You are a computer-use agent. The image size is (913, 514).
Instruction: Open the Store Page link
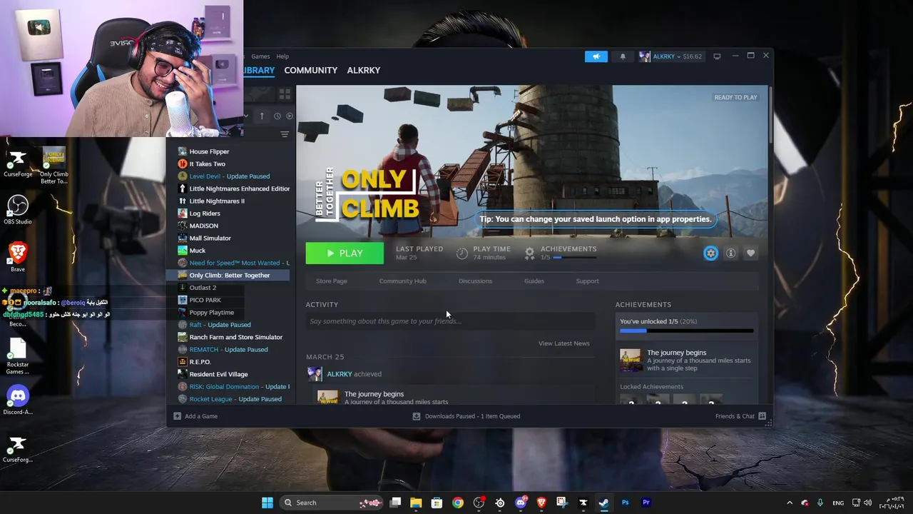[332, 281]
